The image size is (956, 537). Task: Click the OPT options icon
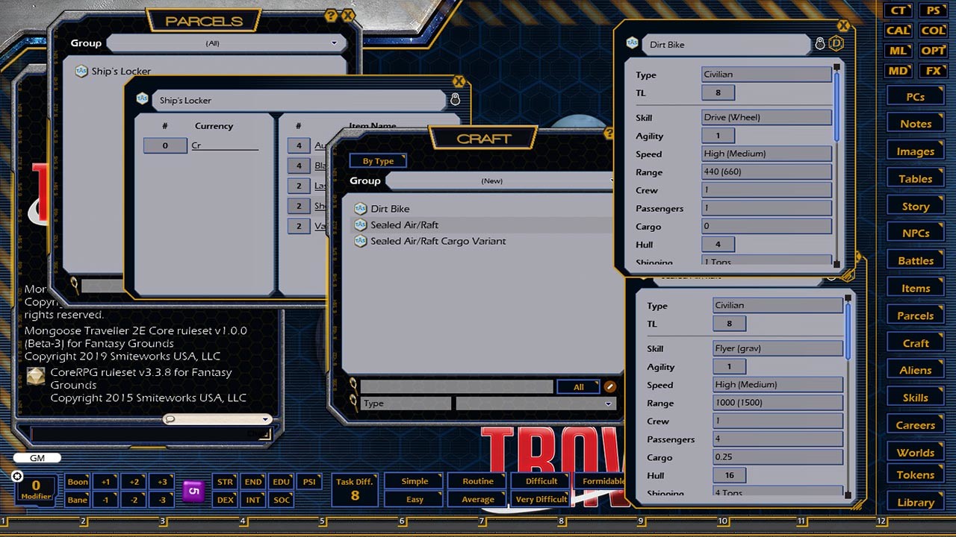click(x=934, y=51)
